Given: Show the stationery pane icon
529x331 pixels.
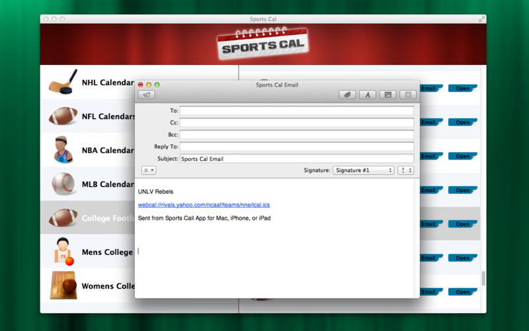Looking at the screenshot, I should [408, 95].
